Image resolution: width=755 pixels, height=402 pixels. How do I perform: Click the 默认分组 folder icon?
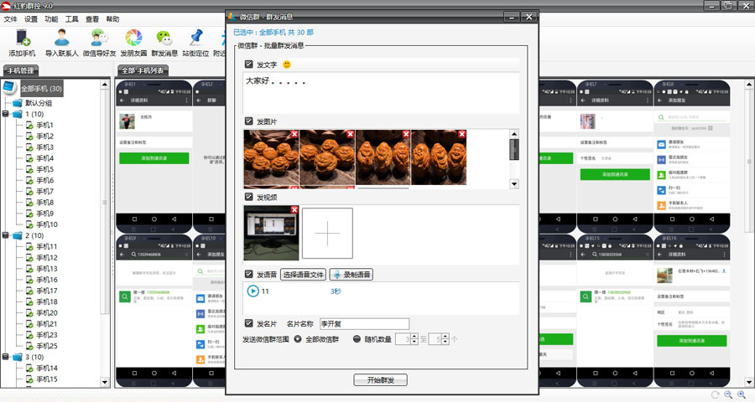click(18, 103)
